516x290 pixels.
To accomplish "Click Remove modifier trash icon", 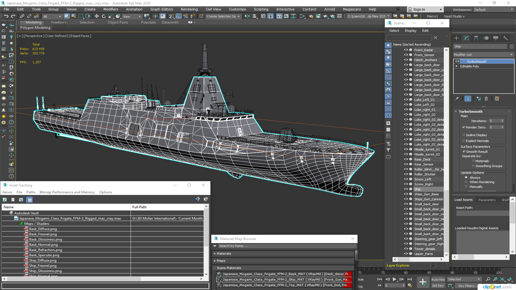I will pyautogui.click(x=486, y=99).
